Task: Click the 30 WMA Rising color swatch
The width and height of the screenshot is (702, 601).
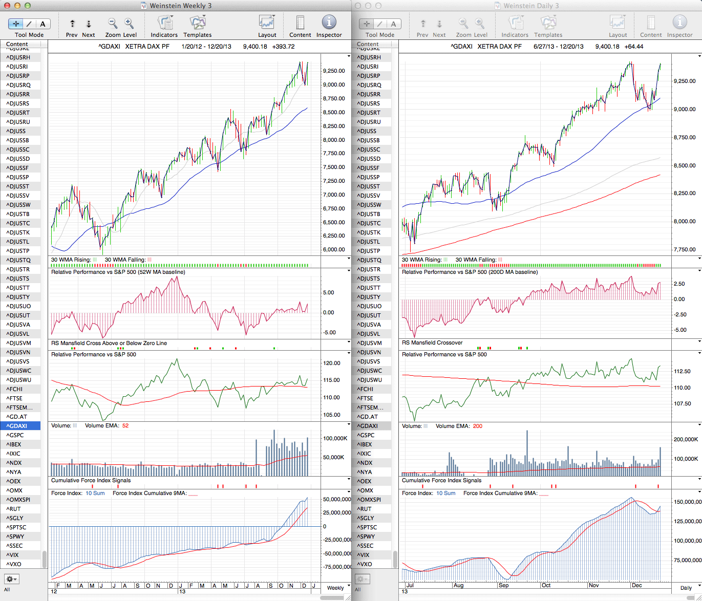Action: click(95, 260)
